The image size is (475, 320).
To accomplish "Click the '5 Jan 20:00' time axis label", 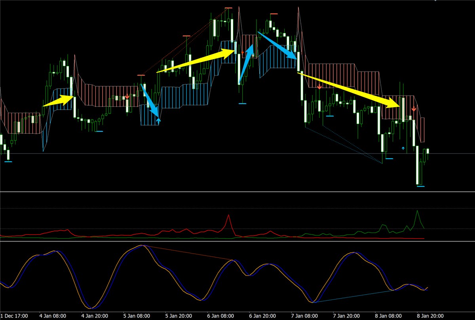I will 178,316.
